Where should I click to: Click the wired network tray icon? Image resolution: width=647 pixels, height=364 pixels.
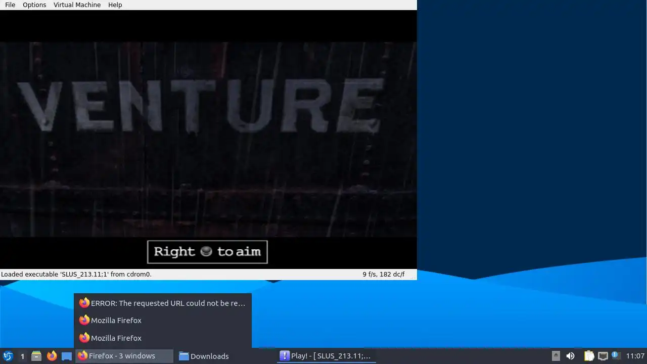click(x=603, y=356)
